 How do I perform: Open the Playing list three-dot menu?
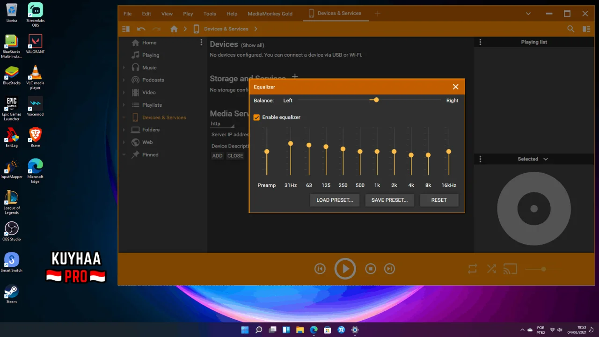(x=480, y=42)
